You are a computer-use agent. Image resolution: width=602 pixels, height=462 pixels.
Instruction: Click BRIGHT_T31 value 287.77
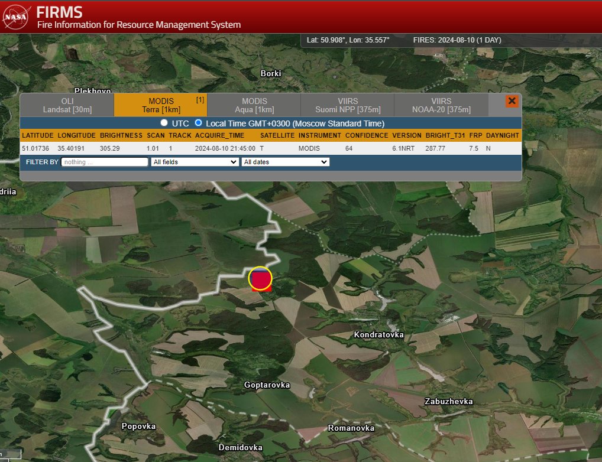click(435, 148)
